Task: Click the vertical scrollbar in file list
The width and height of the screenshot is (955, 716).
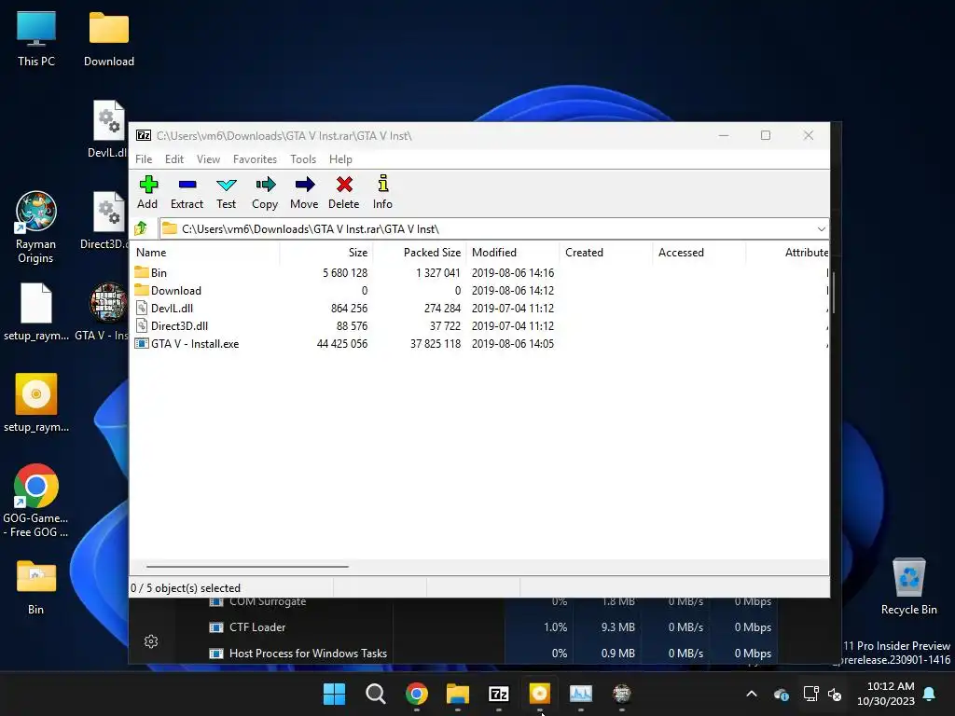Action: 833,292
